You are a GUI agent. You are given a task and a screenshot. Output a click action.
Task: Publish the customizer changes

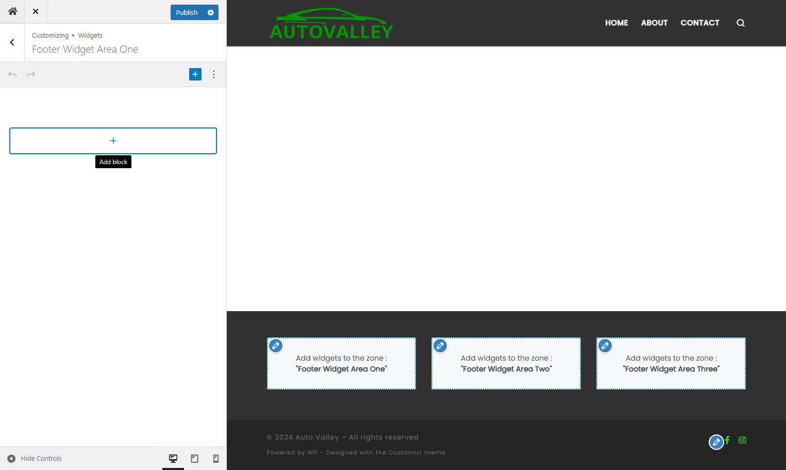point(187,12)
